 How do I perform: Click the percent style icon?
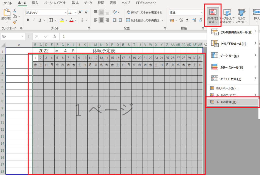click(181, 20)
